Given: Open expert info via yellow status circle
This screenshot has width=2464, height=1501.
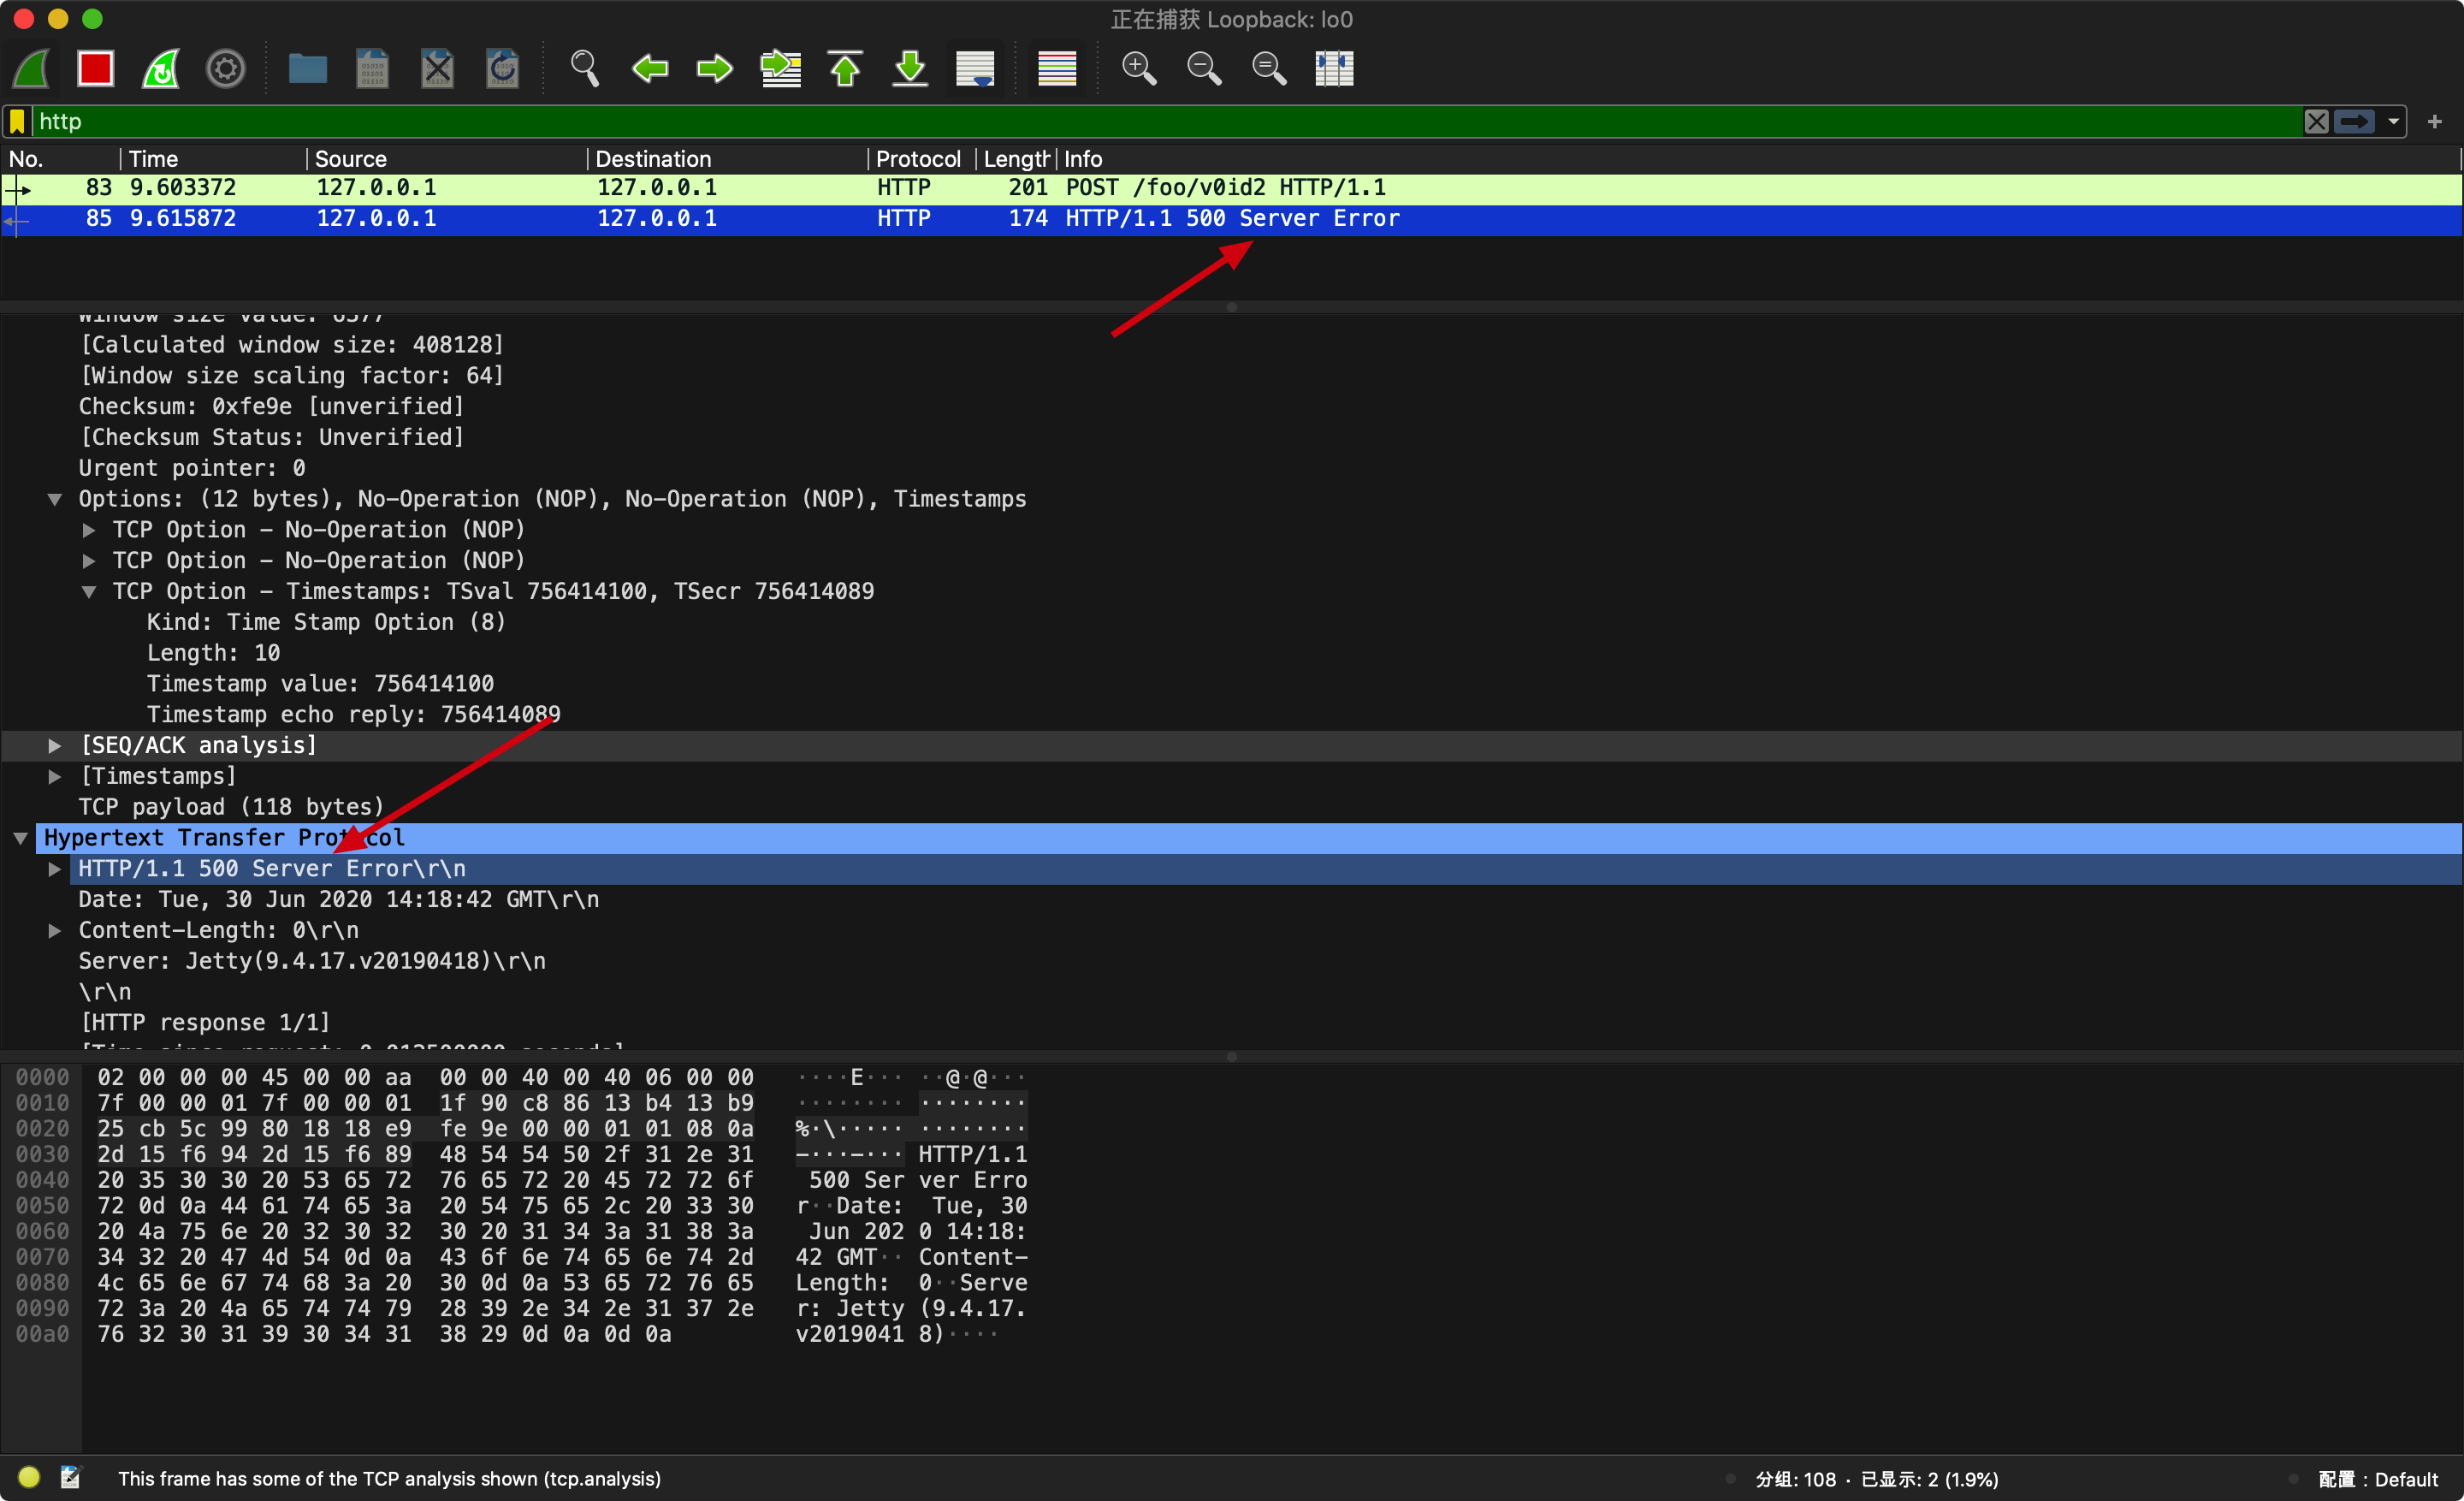Looking at the screenshot, I should (x=29, y=1478).
